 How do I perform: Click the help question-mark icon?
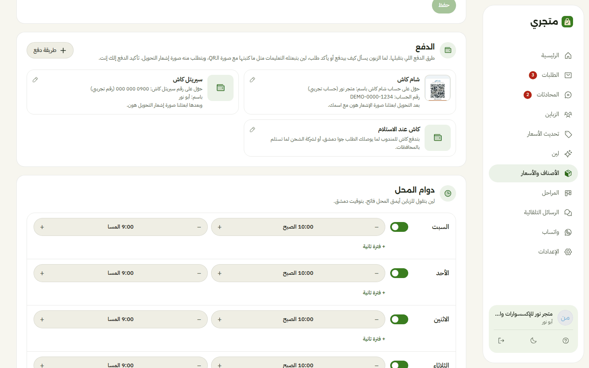tap(566, 341)
